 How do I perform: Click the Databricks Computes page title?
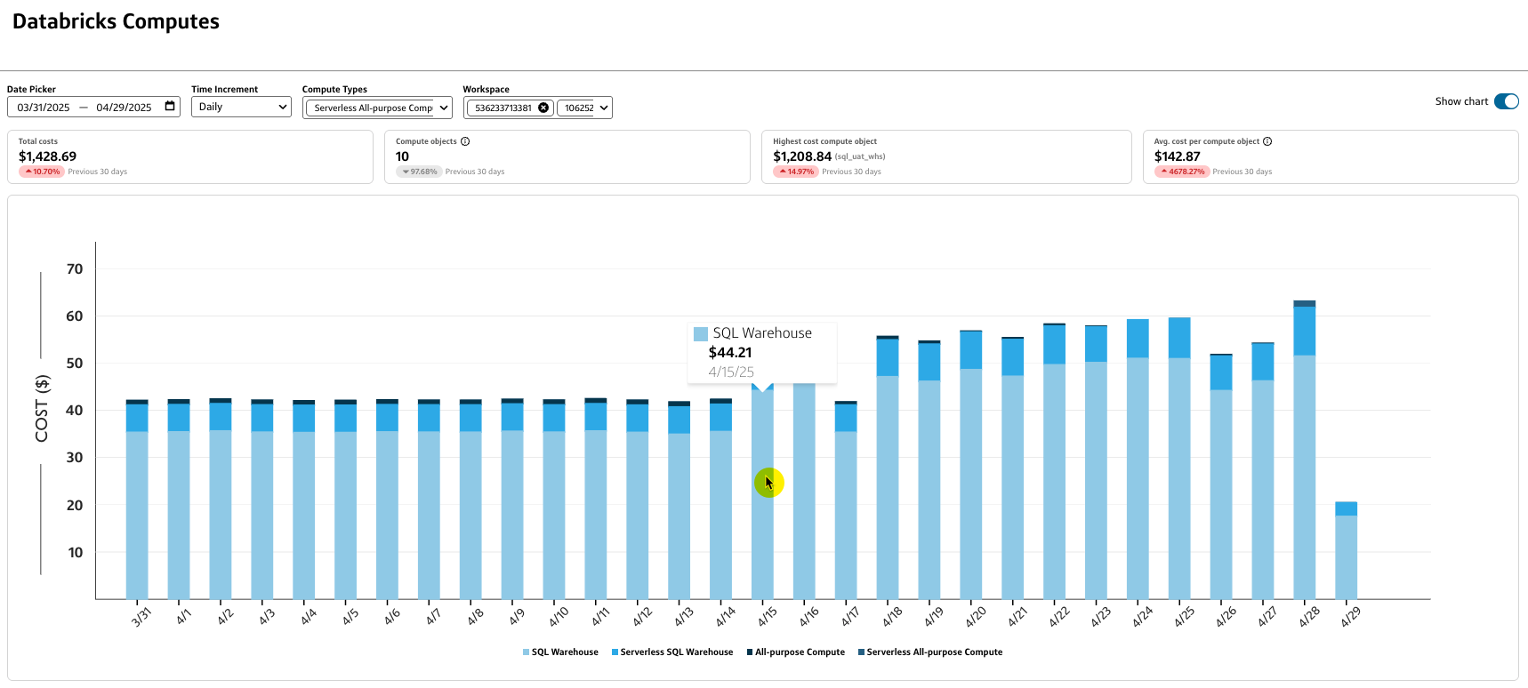pyautogui.click(x=116, y=21)
